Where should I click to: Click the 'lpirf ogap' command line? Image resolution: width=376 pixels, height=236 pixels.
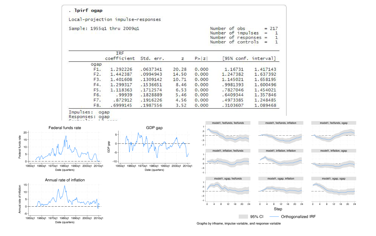coord(86,10)
